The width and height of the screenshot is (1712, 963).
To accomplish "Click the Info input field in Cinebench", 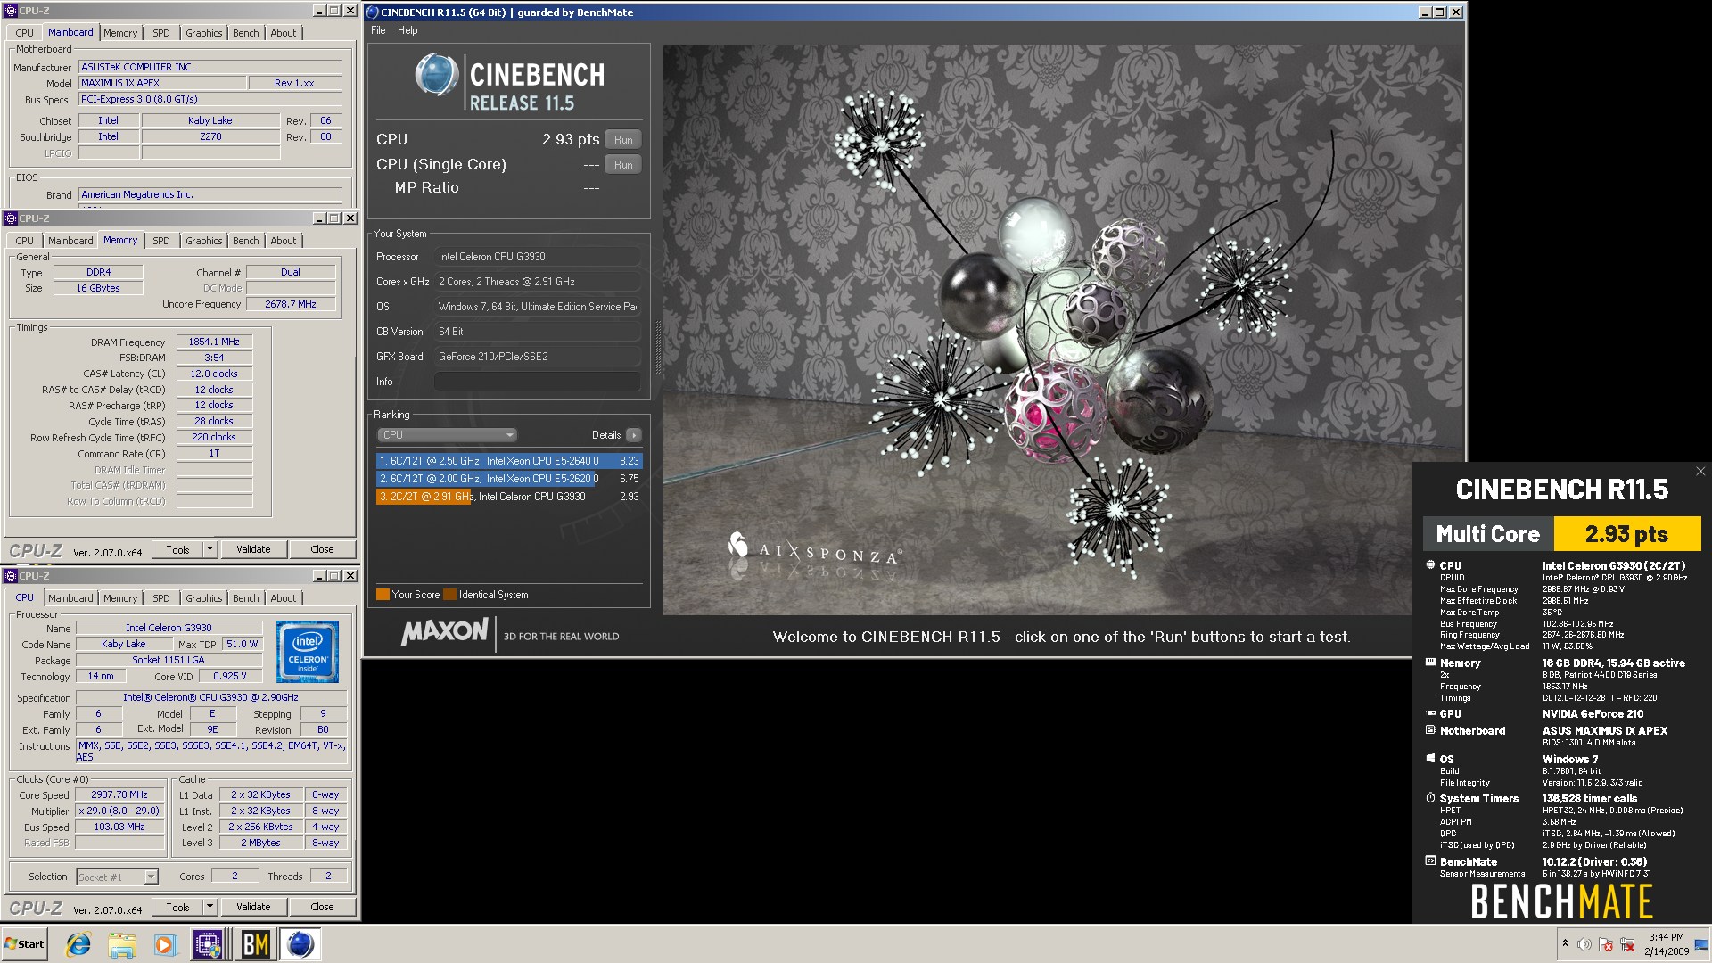I will click(x=538, y=382).
